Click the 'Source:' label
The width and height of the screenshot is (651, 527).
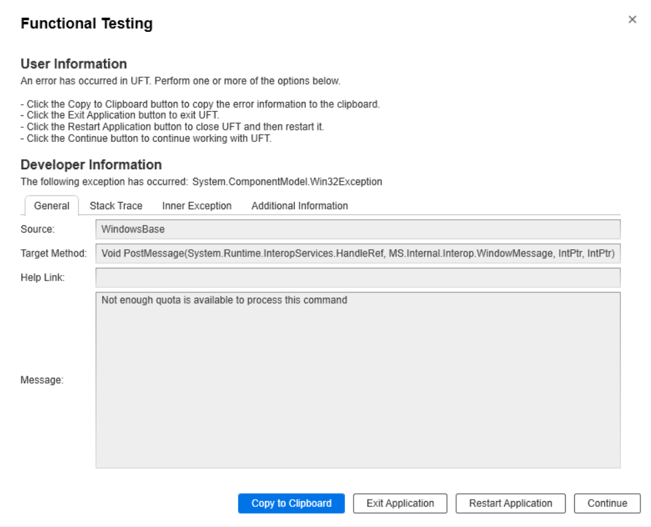[38, 229]
